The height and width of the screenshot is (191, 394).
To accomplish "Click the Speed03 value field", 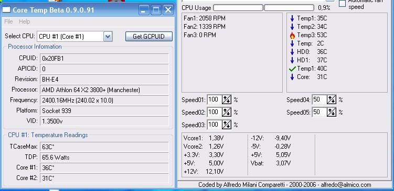I will [215, 125].
